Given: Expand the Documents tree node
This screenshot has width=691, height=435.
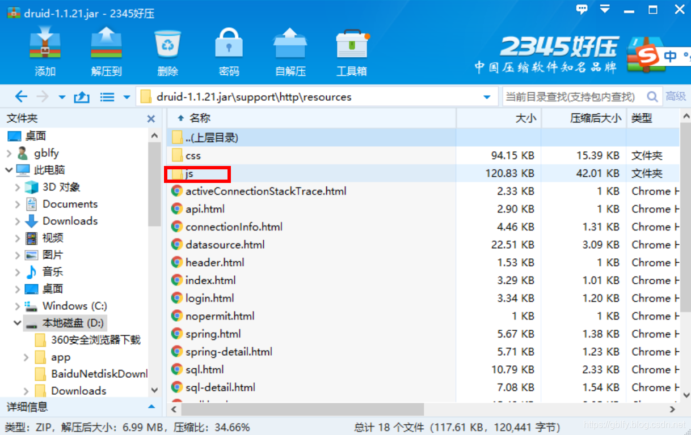Looking at the screenshot, I should 18,204.
